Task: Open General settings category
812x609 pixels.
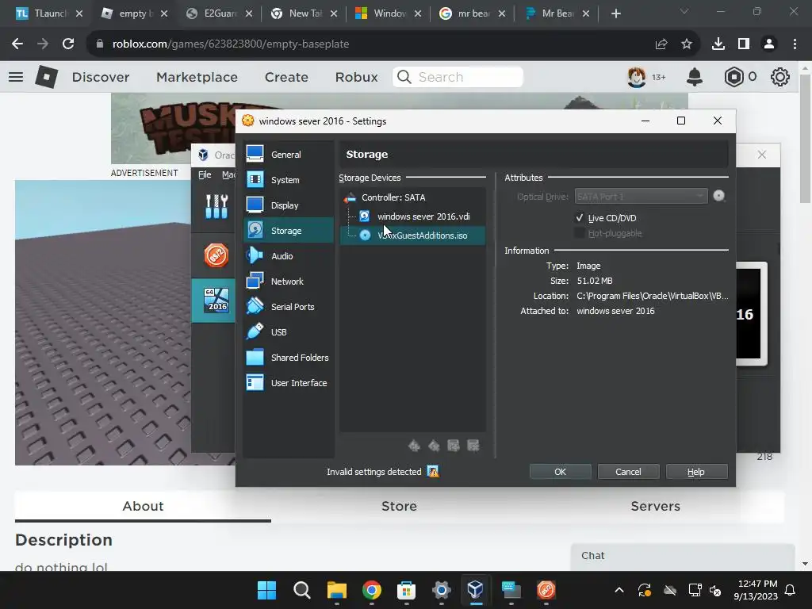Action: click(x=288, y=155)
